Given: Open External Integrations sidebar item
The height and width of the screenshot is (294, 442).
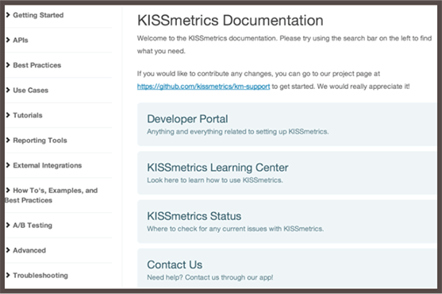Looking at the screenshot, I should 48,165.
